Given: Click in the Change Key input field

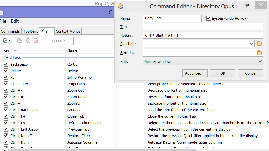Looking at the screenshot, I should point(94,41).
